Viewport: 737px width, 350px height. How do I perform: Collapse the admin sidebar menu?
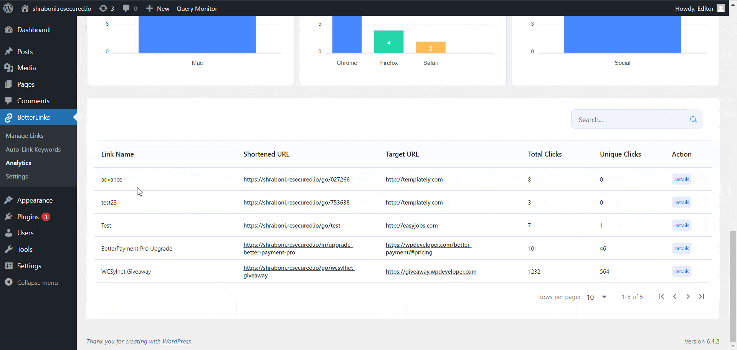point(37,282)
